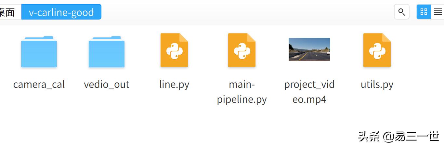Screen dimensions: 444x147
Task: Click the camera_cal folder name label
Action: click(x=39, y=85)
